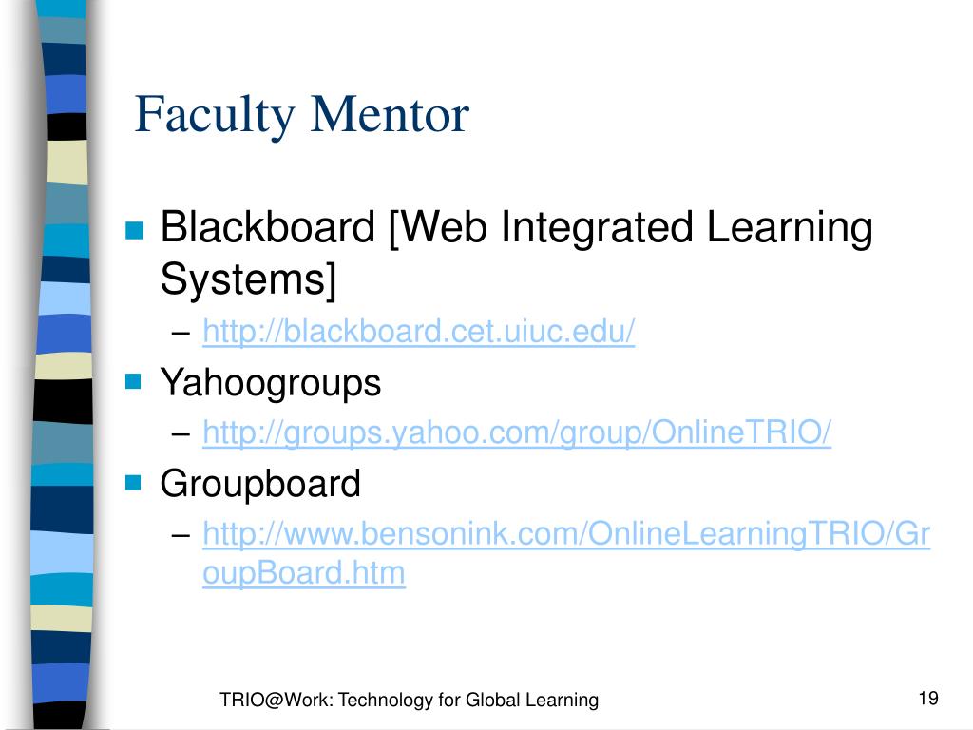Click the square bullet beside Yahoogroups
The width and height of the screenshot is (973, 730).
[x=133, y=380]
